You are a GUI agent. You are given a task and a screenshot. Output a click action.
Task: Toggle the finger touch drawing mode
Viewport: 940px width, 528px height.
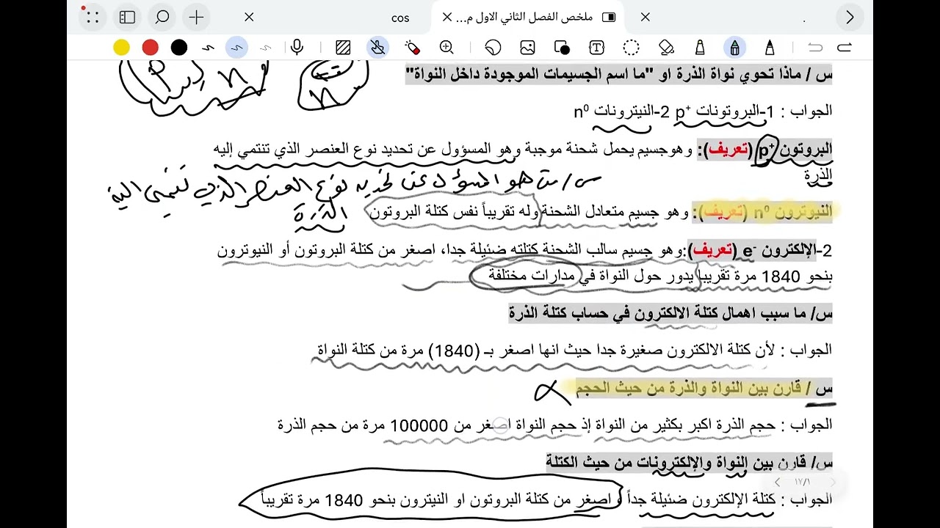click(377, 48)
